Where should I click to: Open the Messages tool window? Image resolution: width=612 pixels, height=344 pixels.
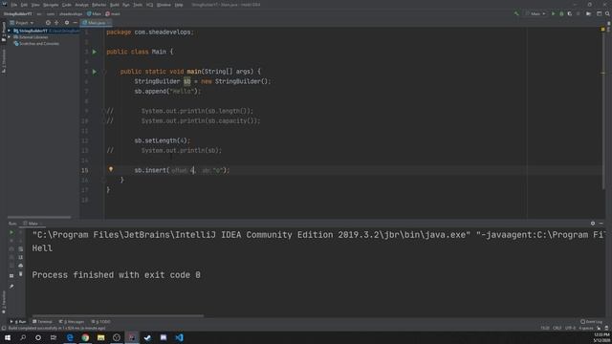point(72,322)
